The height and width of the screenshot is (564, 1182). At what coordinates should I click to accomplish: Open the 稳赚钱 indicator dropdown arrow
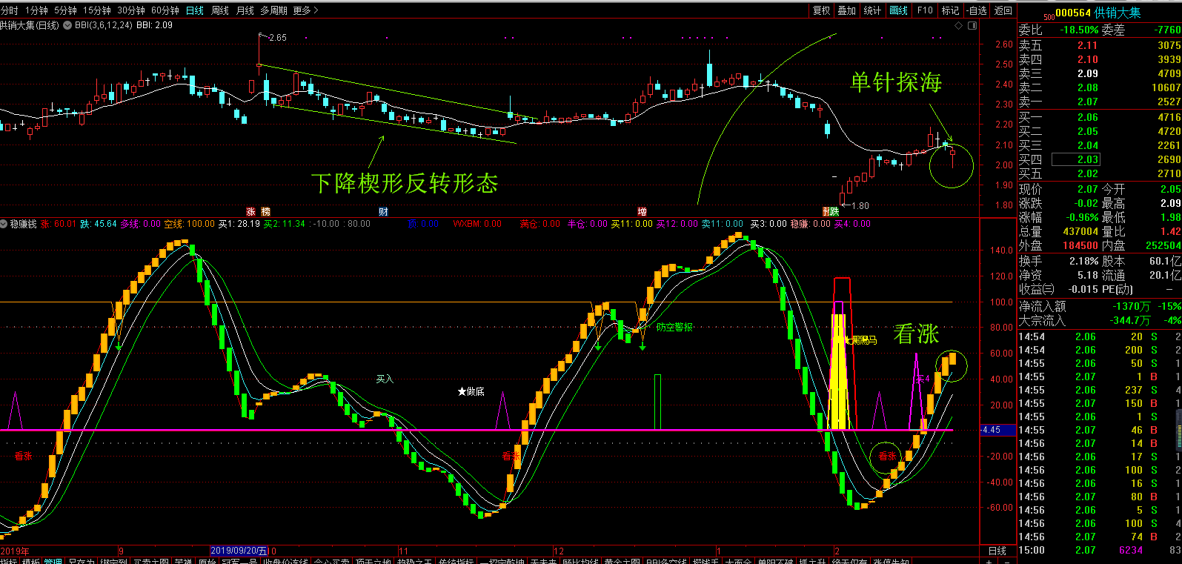(4, 224)
